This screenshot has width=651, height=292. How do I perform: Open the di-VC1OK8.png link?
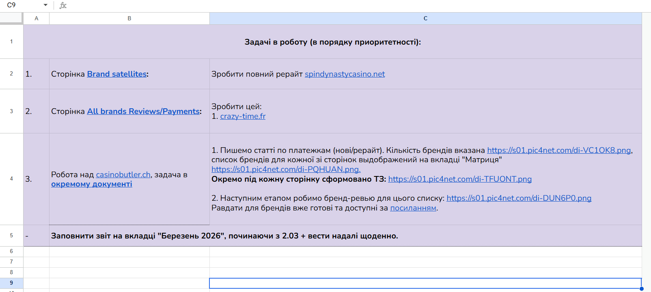[x=559, y=150]
